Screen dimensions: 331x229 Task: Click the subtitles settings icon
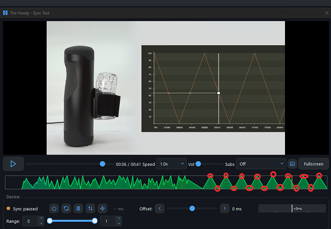[292, 164]
